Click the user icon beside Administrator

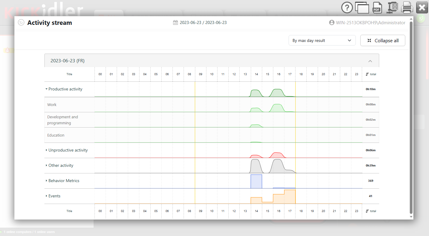(x=331, y=22)
